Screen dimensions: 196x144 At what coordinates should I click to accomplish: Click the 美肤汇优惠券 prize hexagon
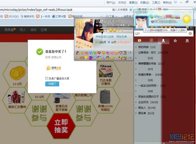tap(17, 100)
